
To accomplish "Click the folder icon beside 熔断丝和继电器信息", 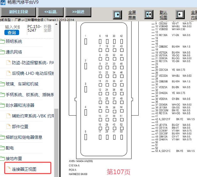I will click(x=2, y=137).
